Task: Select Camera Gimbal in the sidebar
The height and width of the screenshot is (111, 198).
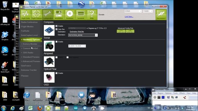Action: click(x=30, y=48)
